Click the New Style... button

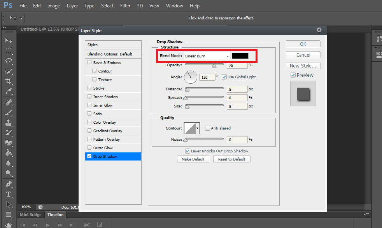click(x=303, y=66)
